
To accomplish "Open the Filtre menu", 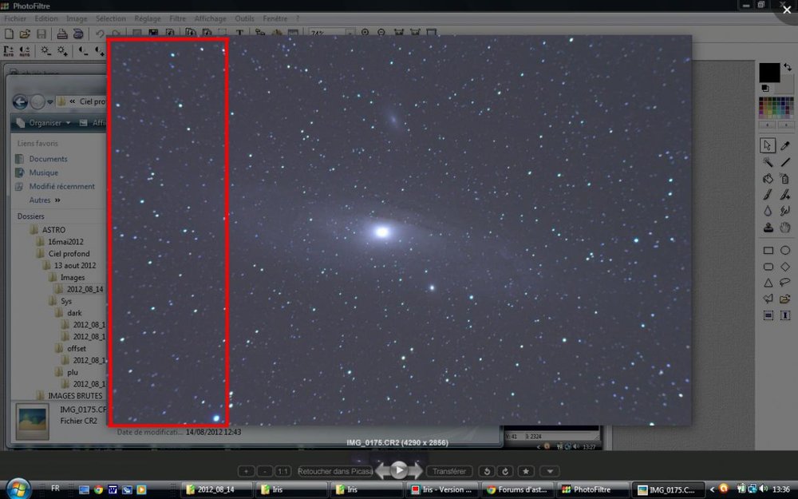I will pyautogui.click(x=177, y=18).
